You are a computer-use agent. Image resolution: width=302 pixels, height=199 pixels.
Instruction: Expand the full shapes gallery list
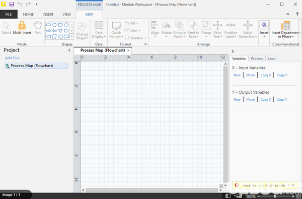point(71,37)
